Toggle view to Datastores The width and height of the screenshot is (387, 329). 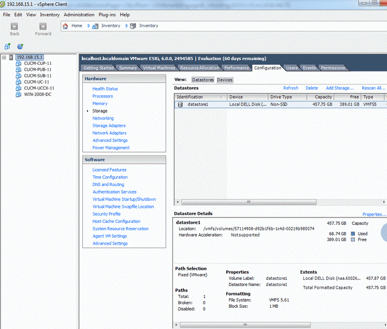click(203, 80)
